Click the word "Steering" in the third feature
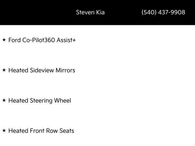Screen dimensions: 195x146 [x=41, y=100]
